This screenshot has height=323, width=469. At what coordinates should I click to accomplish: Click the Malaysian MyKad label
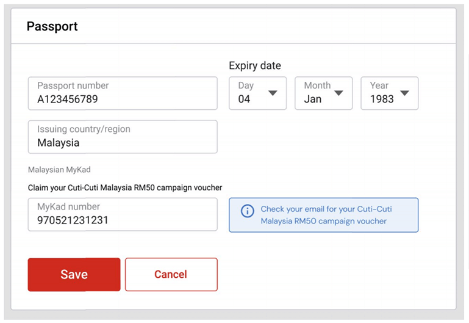(x=59, y=170)
